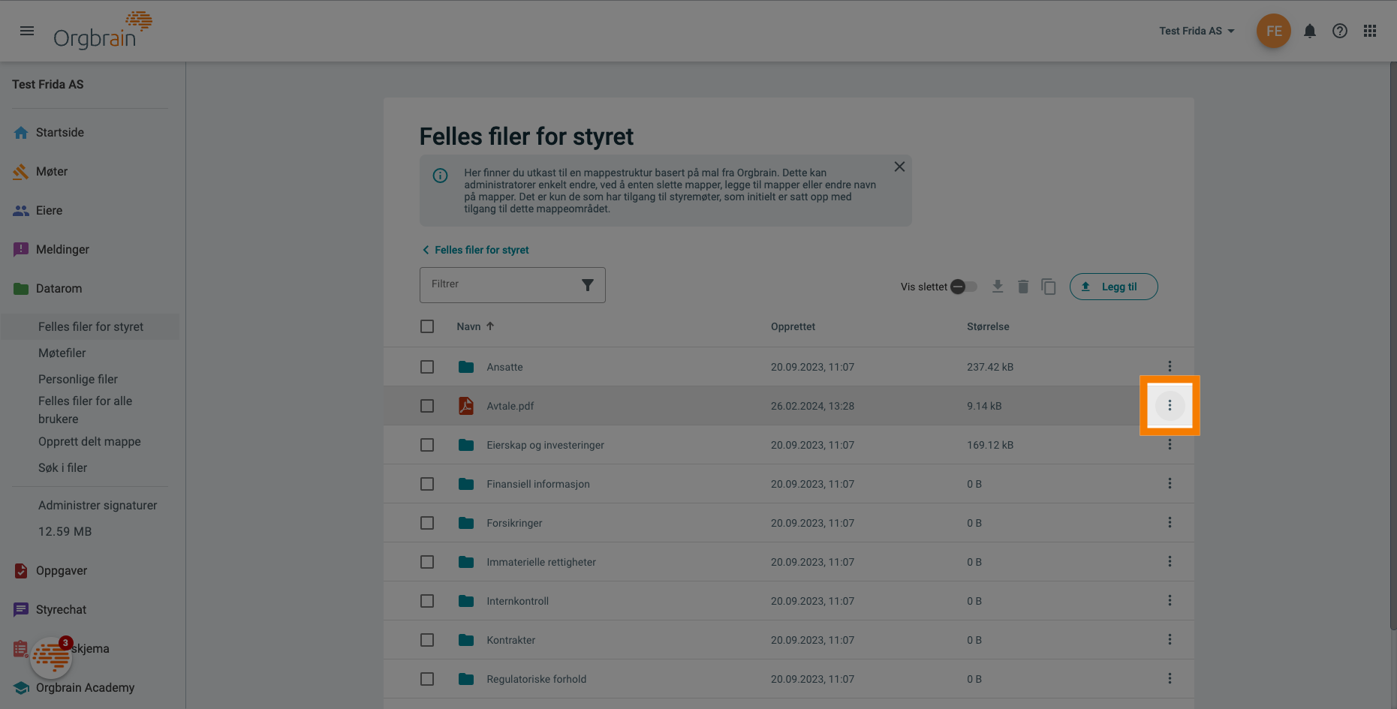Viewport: 1397px width, 709px height.
Task: Select Møtefiler sidebar item
Action: tap(62, 353)
